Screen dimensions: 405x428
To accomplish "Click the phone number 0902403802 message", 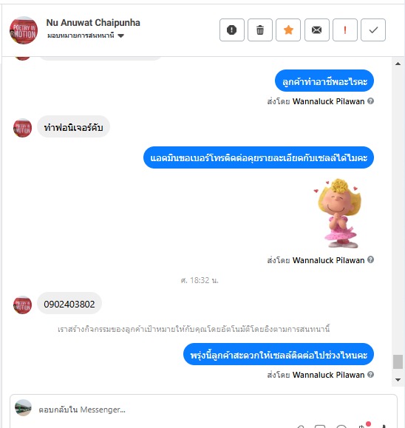I will pyautogui.click(x=69, y=304).
